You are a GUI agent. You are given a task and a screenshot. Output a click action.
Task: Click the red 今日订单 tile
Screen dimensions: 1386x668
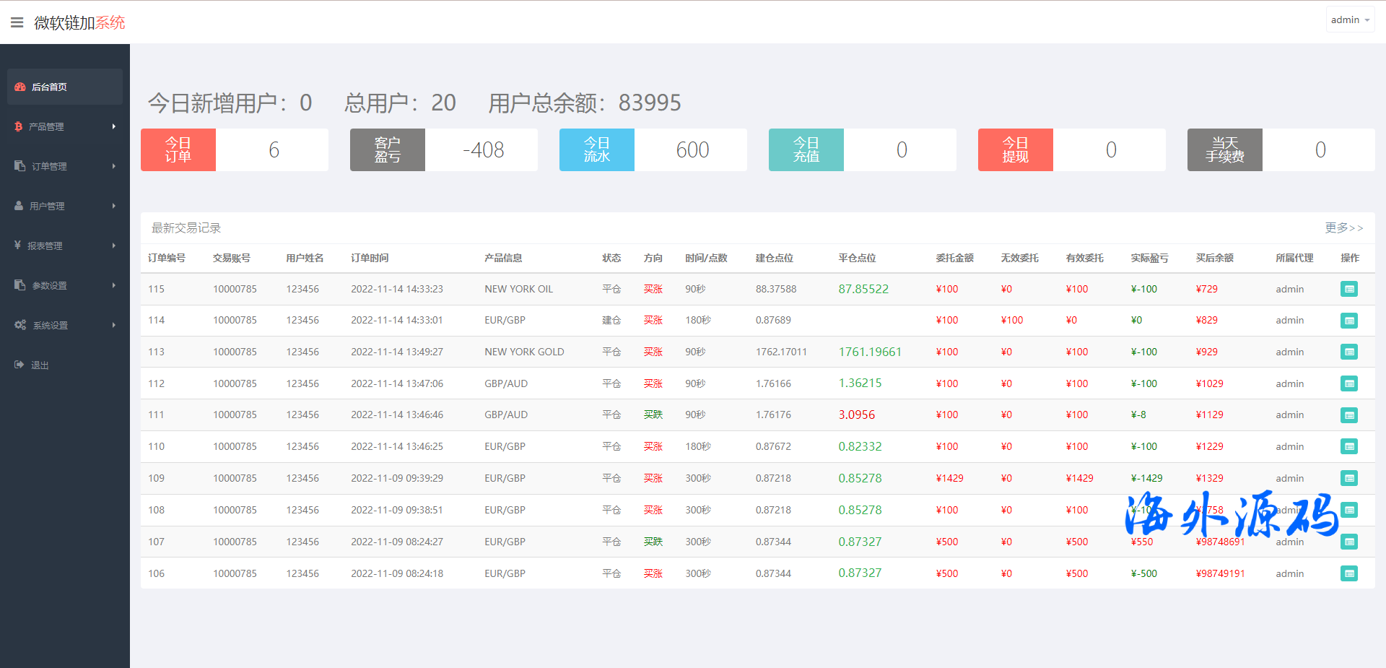[178, 150]
